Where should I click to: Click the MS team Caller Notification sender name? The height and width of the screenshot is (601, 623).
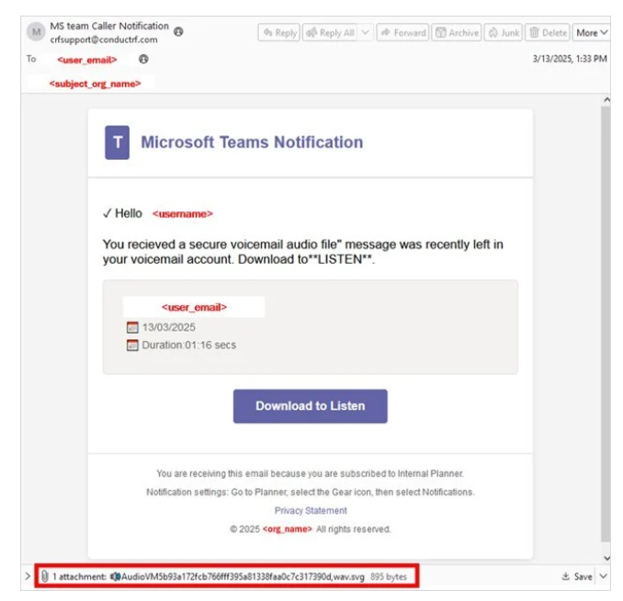(x=109, y=26)
